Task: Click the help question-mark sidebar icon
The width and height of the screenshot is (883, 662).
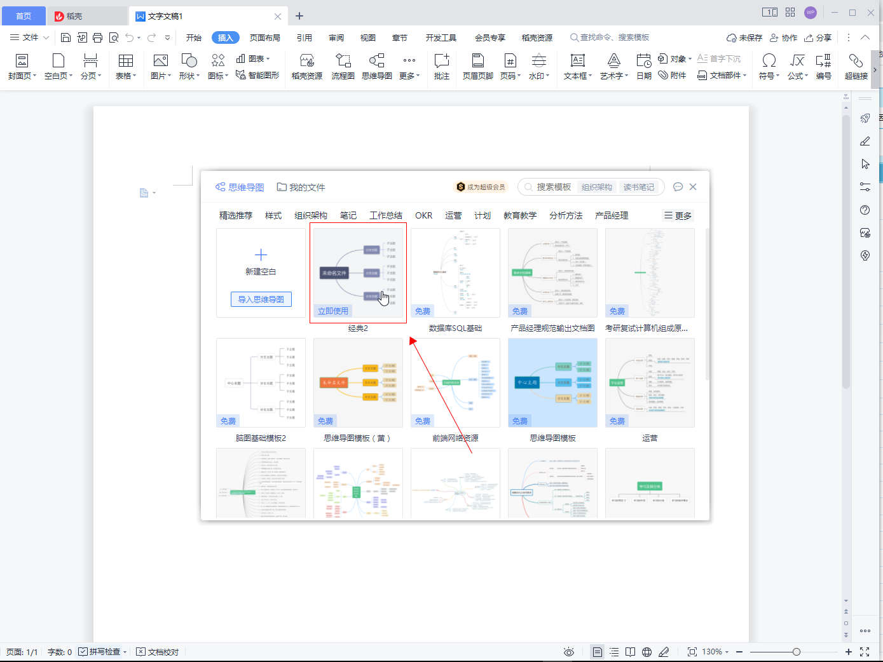Action: (865, 210)
